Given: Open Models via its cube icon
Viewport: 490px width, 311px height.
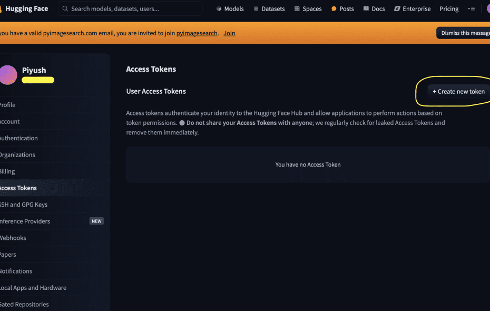Looking at the screenshot, I should [x=219, y=9].
